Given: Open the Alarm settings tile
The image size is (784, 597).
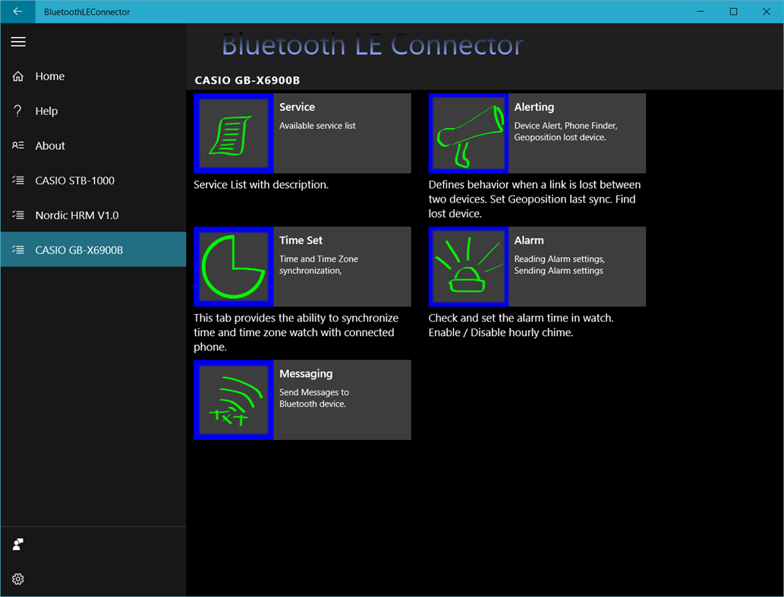Looking at the screenshot, I should pyautogui.click(x=577, y=266).
